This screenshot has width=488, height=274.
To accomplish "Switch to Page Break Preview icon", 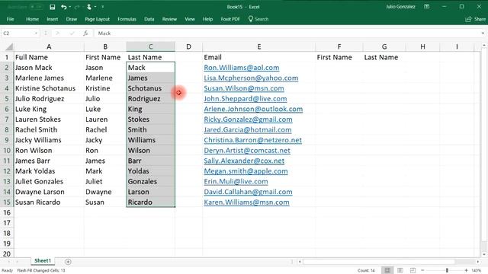I will click(x=413, y=270).
